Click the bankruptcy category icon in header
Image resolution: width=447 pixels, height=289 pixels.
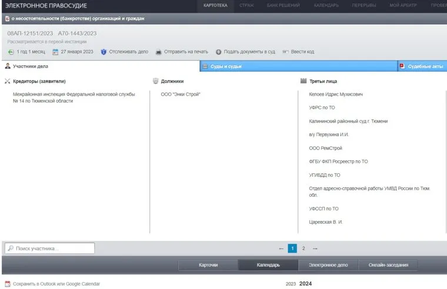(7, 19)
